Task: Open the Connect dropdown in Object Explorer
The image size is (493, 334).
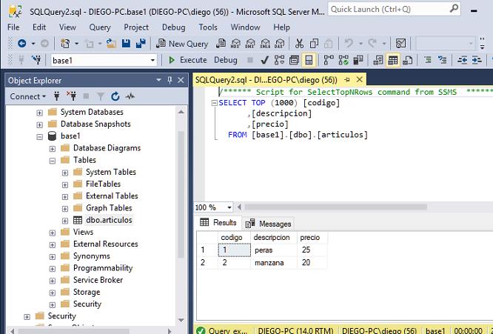Action: [27, 96]
